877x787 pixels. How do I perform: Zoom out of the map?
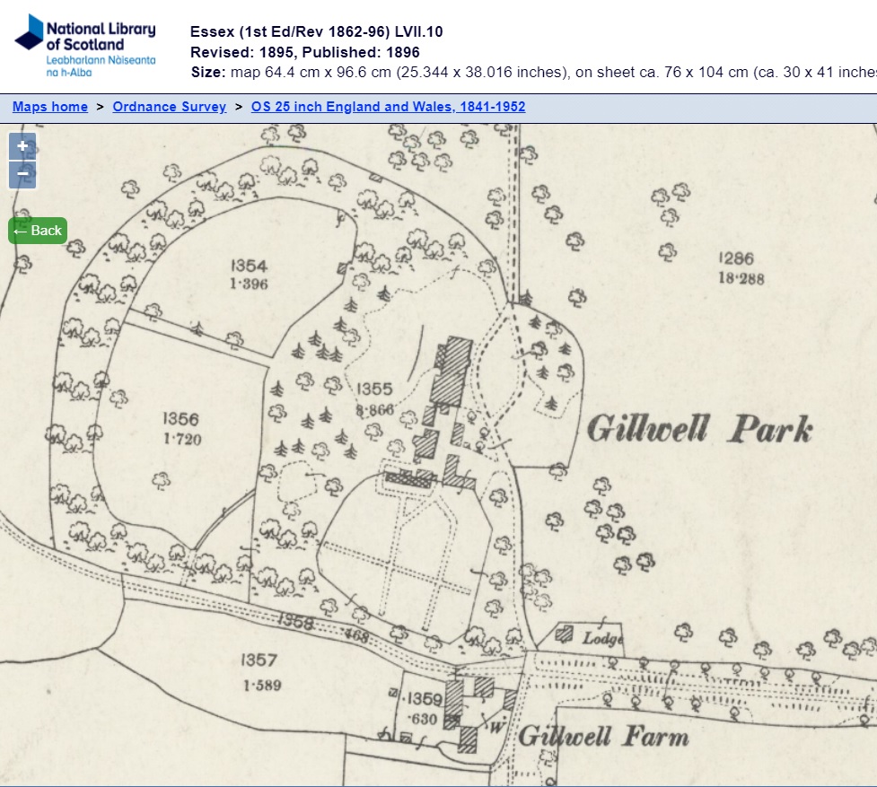coord(22,174)
